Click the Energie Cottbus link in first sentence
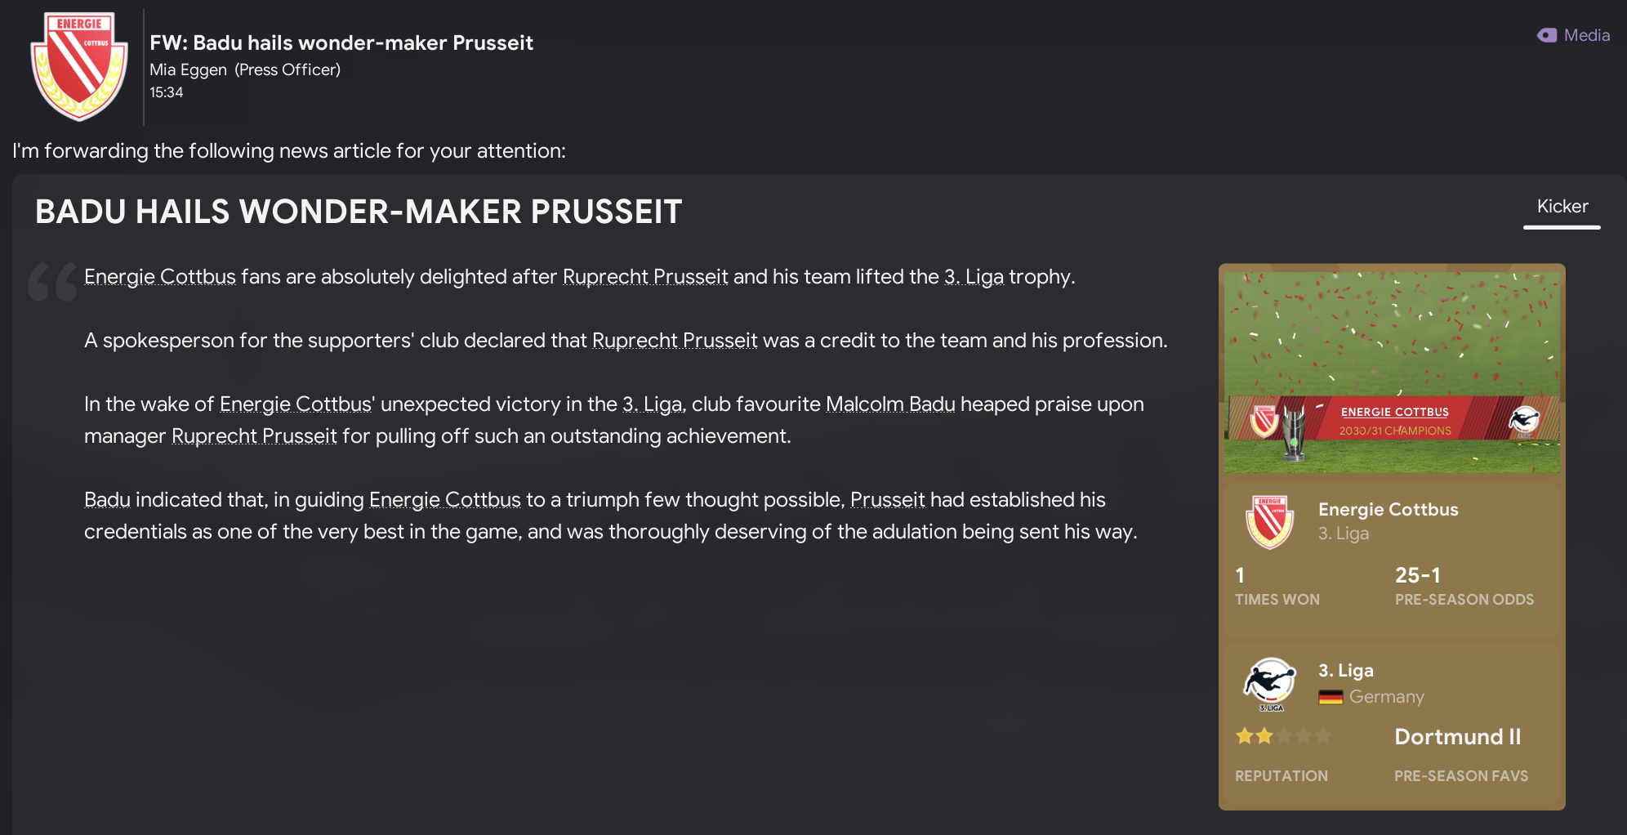This screenshot has height=835, width=1627. coord(160,277)
